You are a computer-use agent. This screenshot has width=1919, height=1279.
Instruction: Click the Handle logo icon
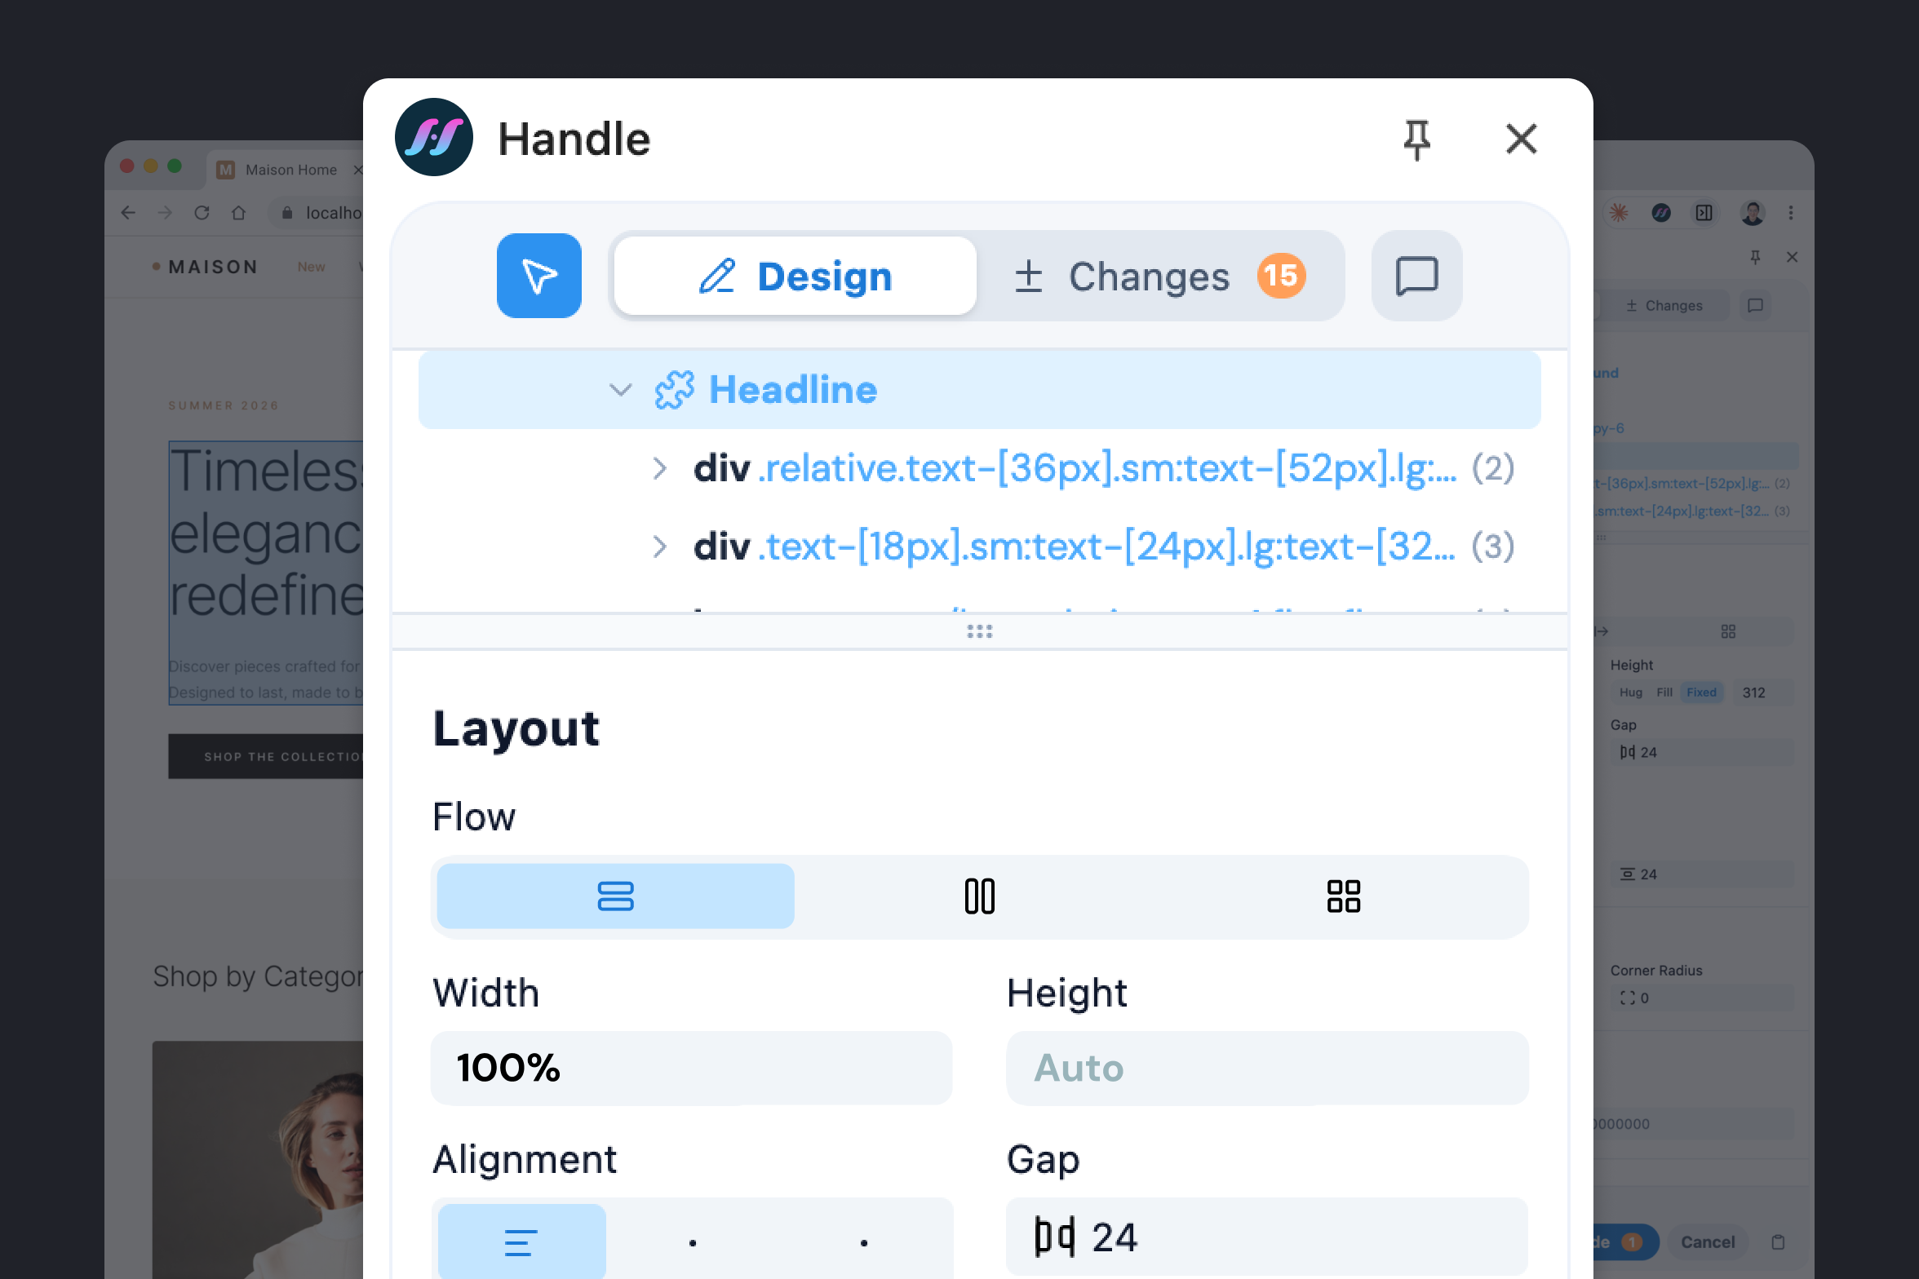[433, 137]
